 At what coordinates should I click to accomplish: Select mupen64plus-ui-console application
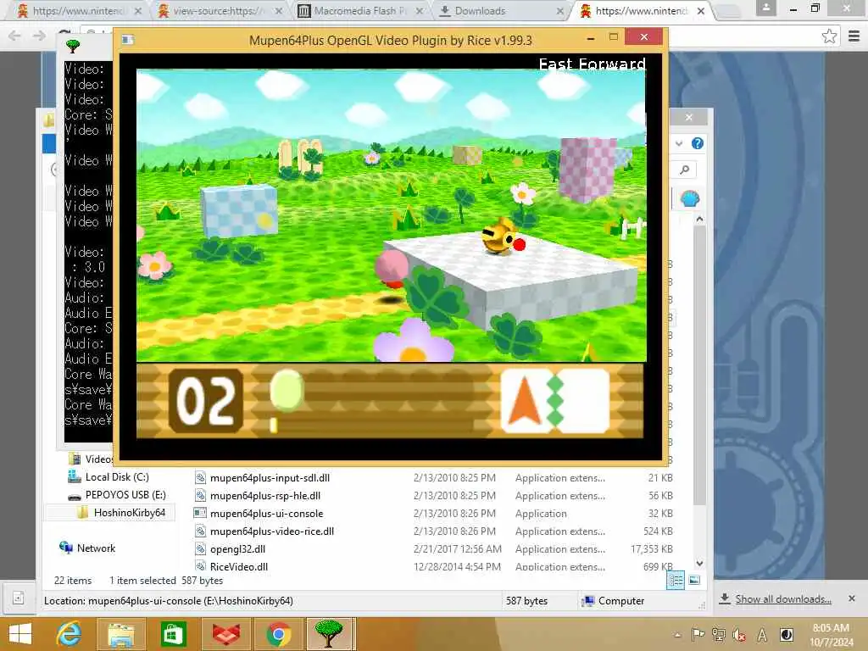coord(266,513)
